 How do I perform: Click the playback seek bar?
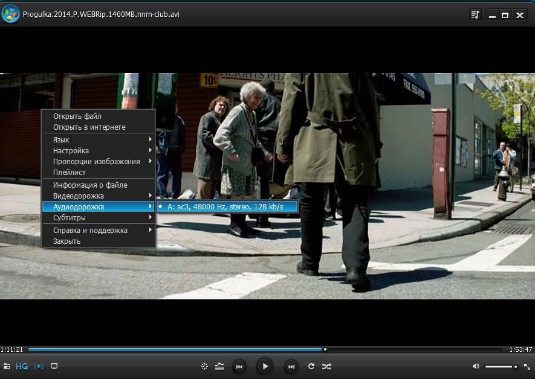[265, 349]
